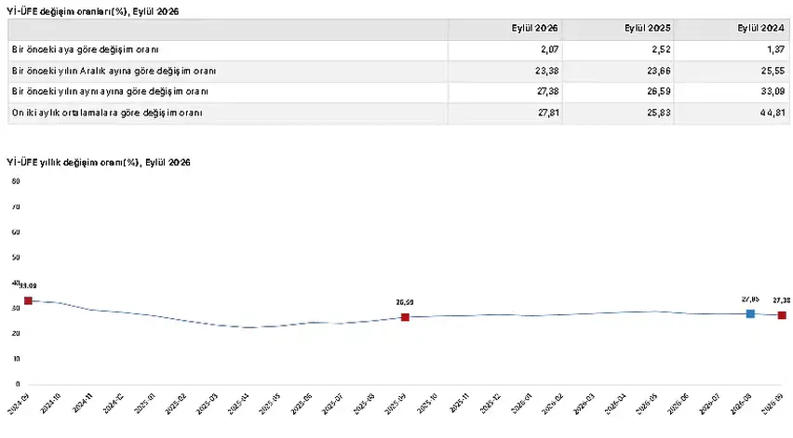793x438 pixels.
Task: Select the 'Eylül 2025' column header
Action: click(x=648, y=28)
